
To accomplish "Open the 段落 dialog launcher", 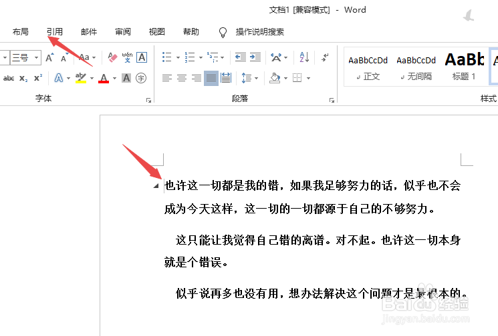I will tap(332, 101).
